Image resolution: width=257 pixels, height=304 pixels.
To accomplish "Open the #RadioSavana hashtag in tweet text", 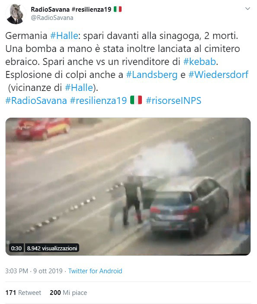I will pyautogui.click(x=36, y=100).
